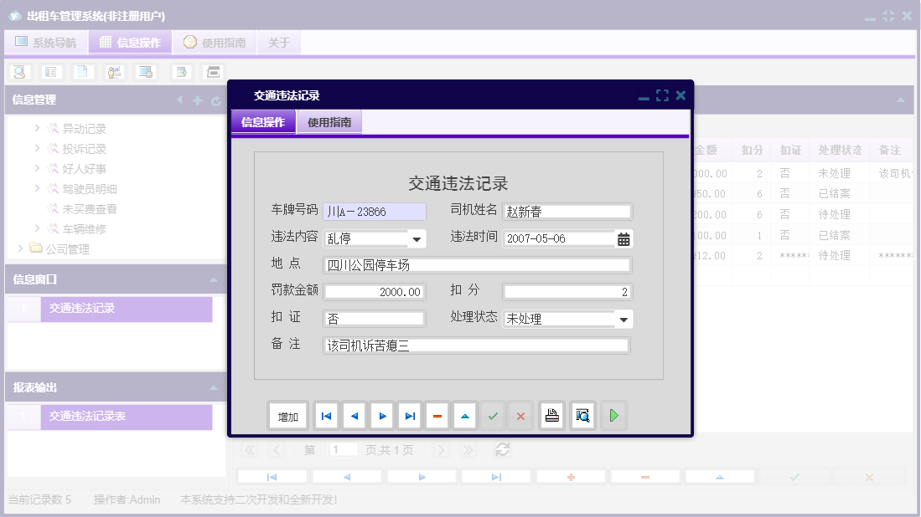
Task: Click the driver info toolbar icon
Action: click(114, 72)
